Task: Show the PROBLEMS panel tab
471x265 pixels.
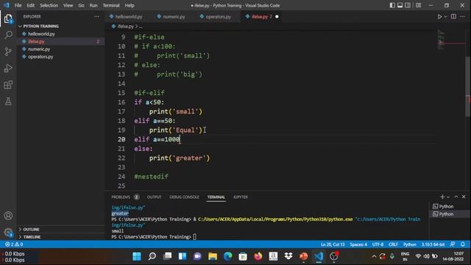Action: click(x=121, y=197)
